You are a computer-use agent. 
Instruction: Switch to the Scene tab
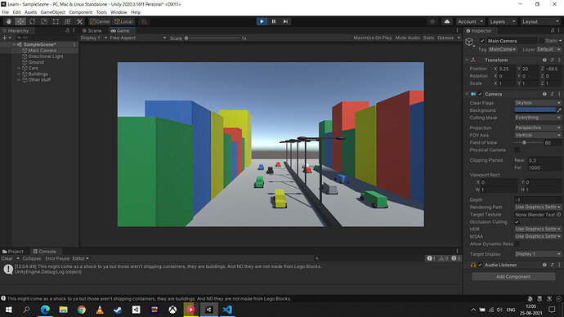92,31
